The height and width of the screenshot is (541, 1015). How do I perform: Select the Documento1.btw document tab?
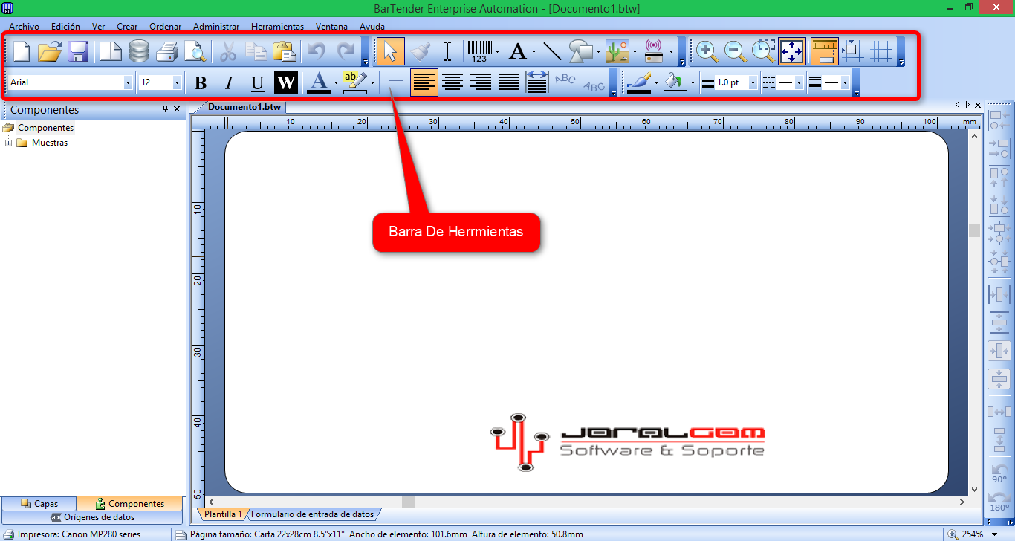[244, 106]
